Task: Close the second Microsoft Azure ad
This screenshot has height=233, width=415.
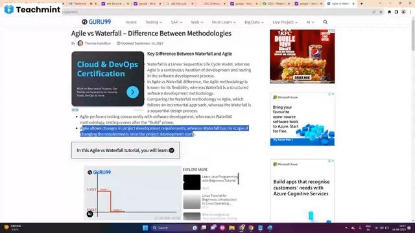Action: click(333, 161)
